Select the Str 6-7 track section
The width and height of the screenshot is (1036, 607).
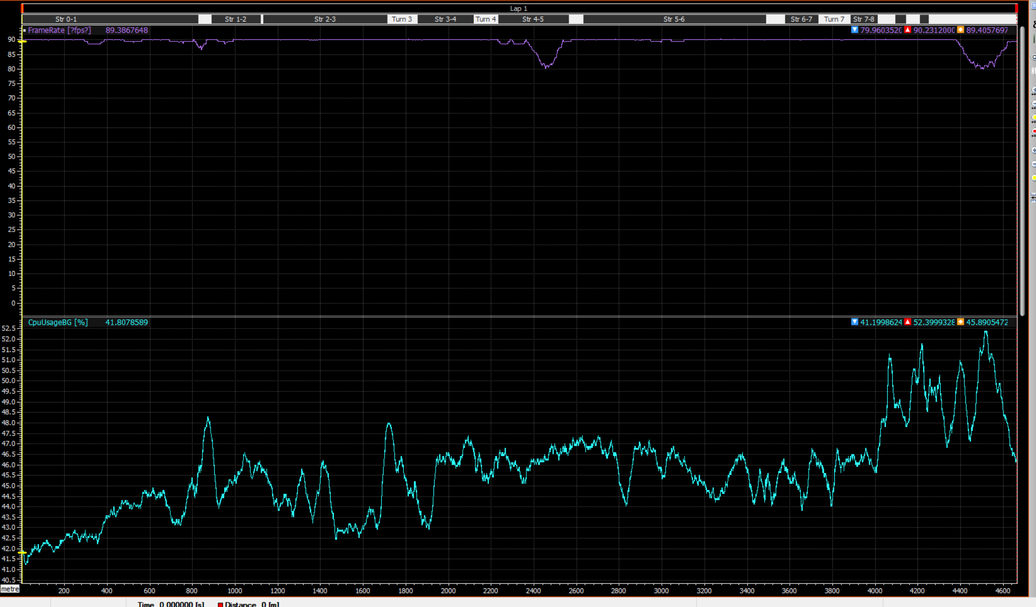click(801, 19)
